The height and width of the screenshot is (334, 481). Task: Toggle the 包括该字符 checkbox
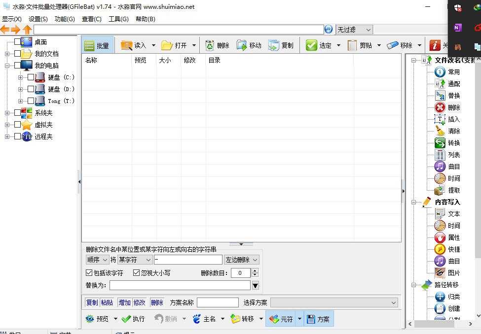coord(89,273)
